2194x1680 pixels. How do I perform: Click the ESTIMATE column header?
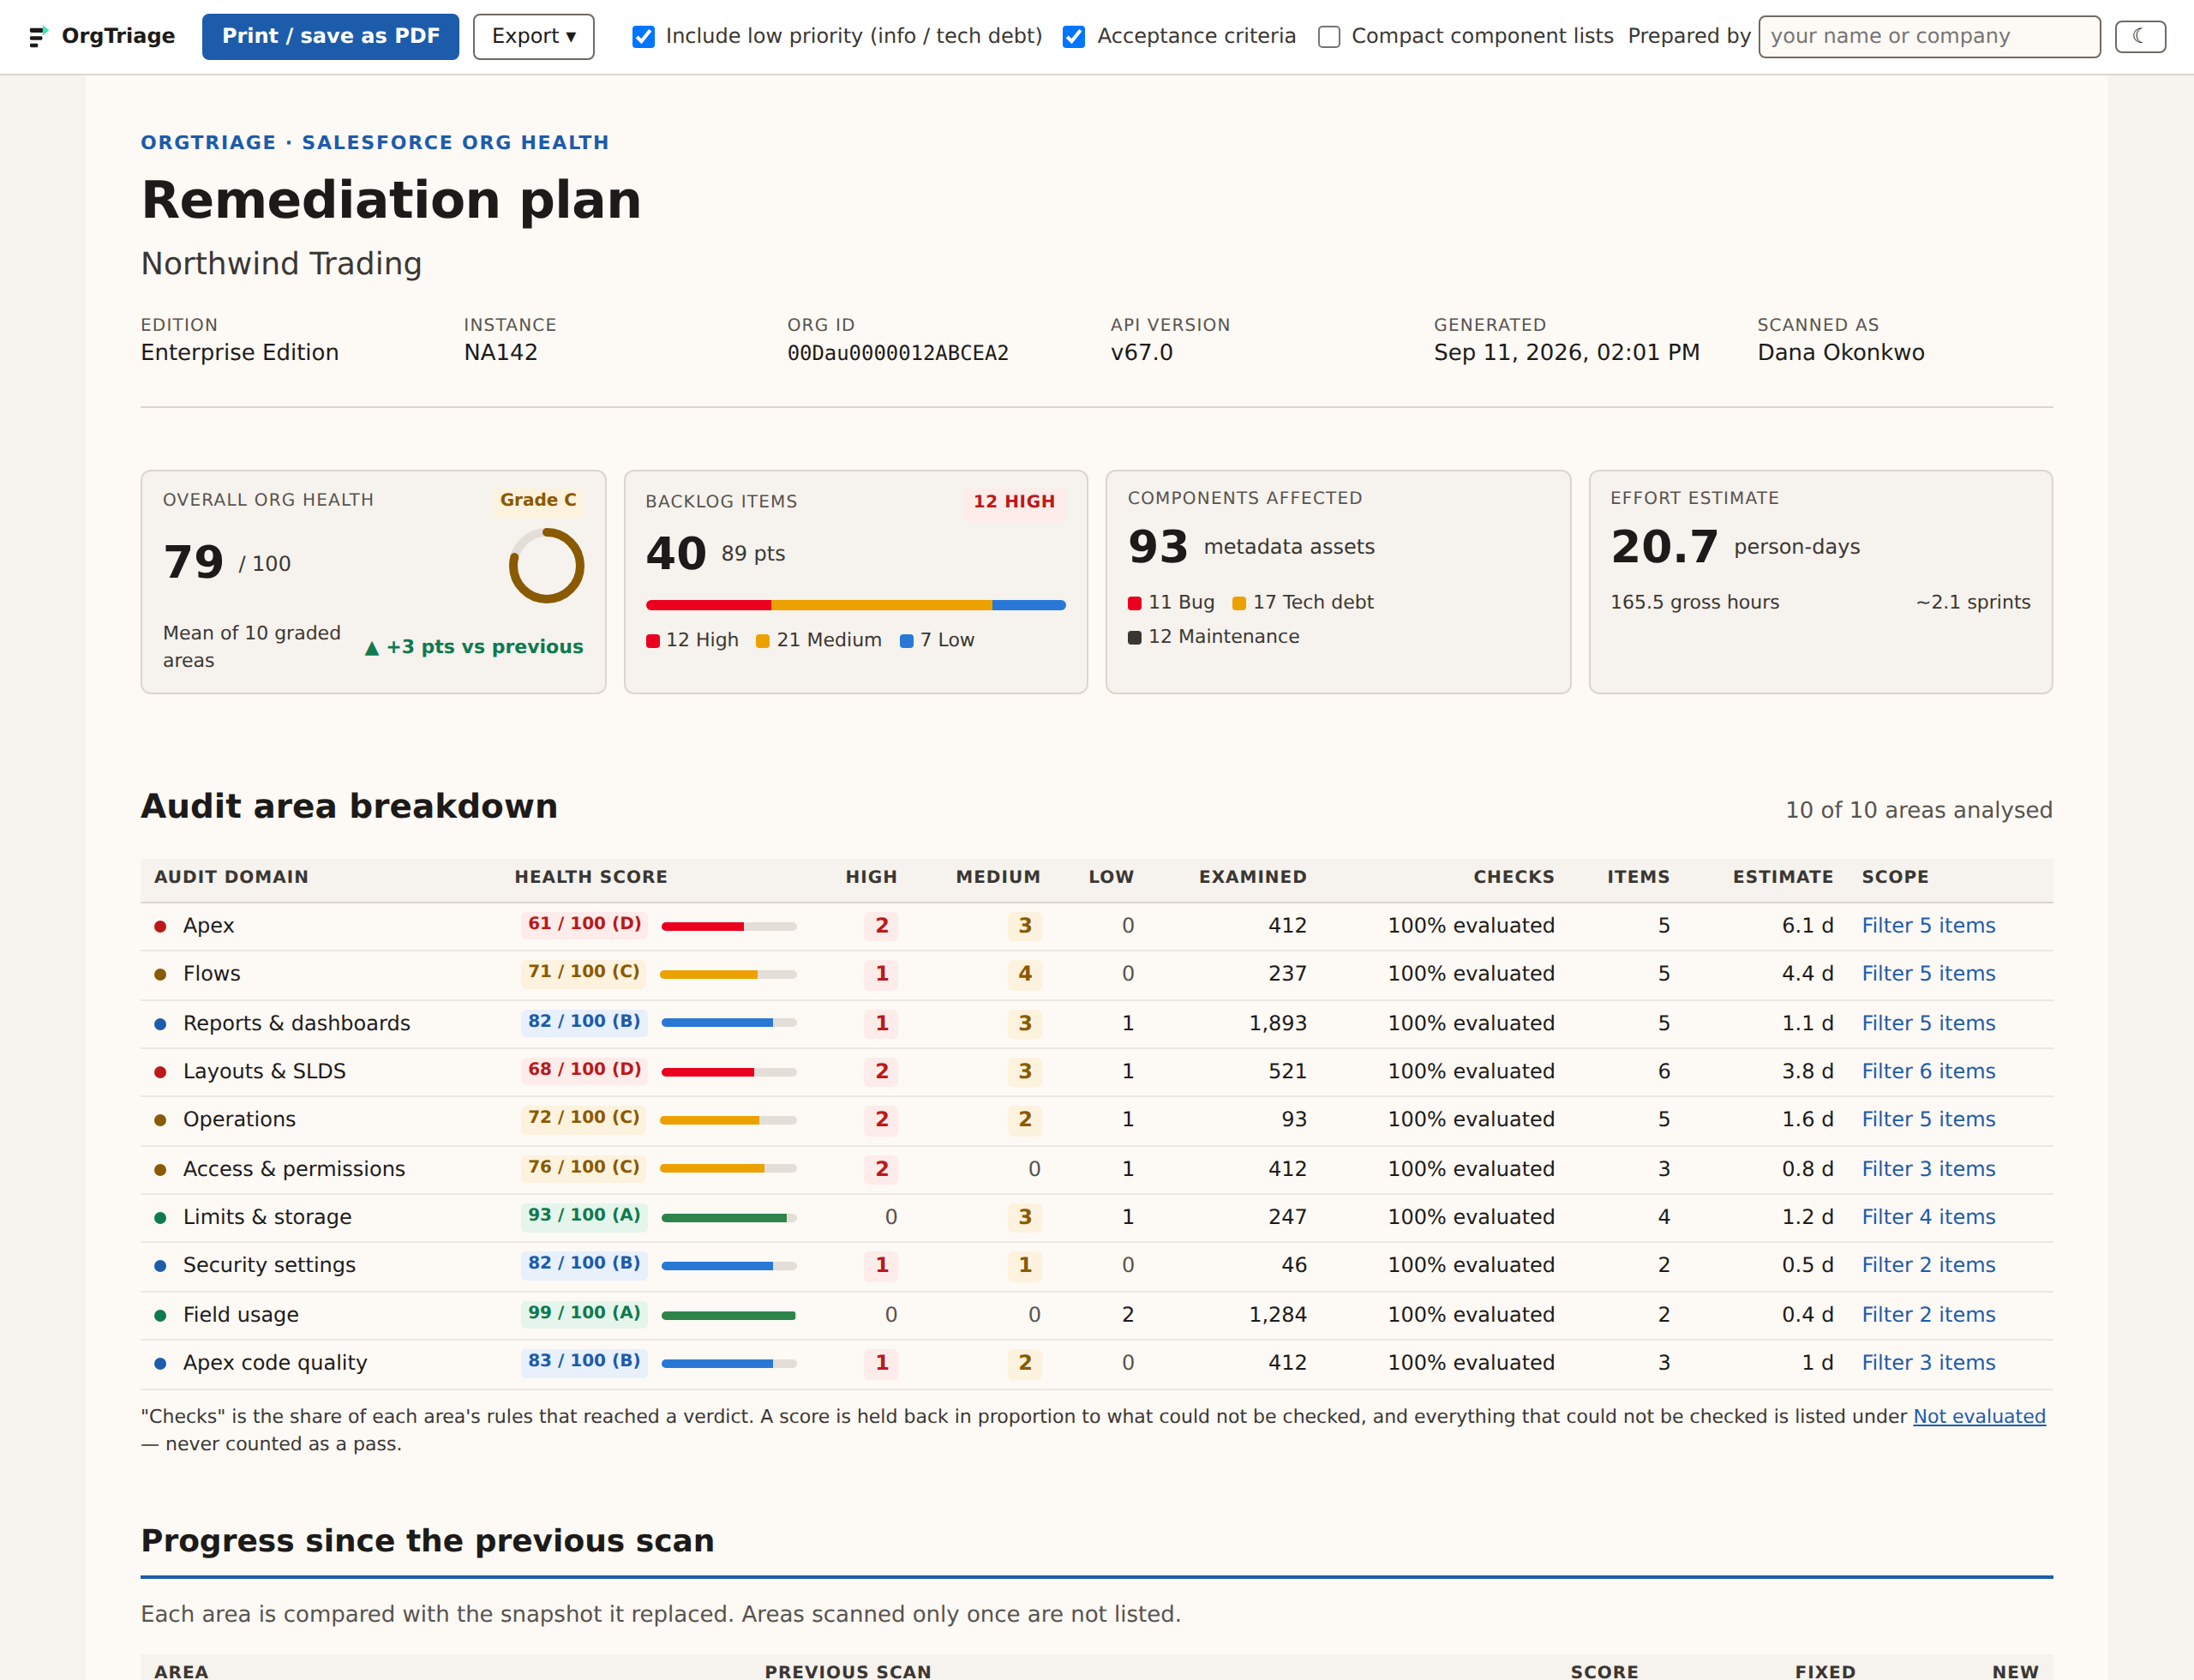coord(1783,878)
